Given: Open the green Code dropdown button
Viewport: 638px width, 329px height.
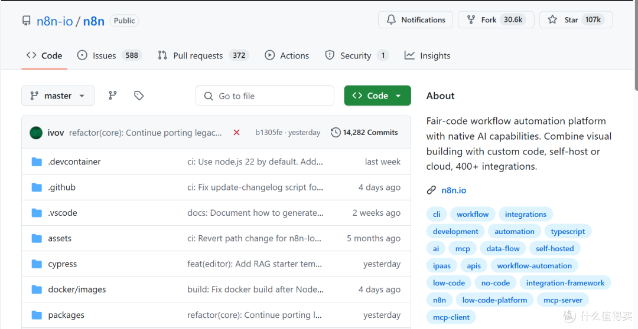Looking at the screenshot, I should tap(377, 96).
